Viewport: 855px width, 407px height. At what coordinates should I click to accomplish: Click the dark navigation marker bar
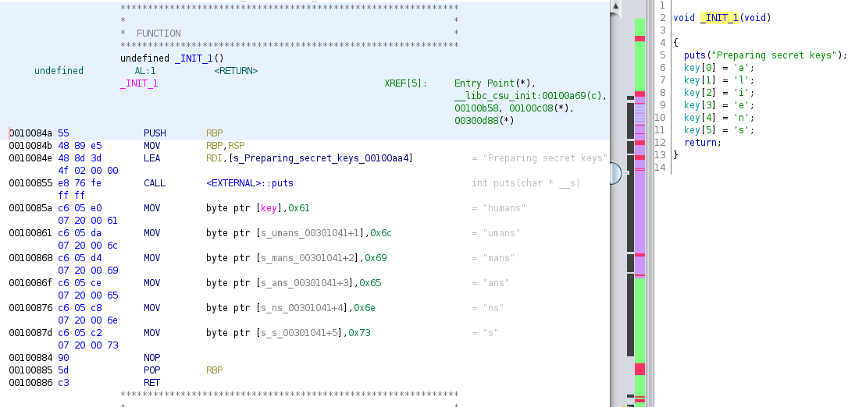coord(629,234)
